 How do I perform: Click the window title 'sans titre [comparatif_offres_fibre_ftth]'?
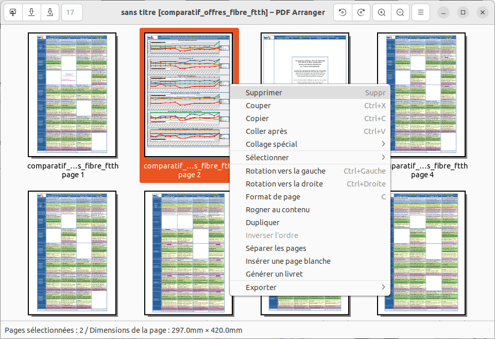click(x=195, y=12)
